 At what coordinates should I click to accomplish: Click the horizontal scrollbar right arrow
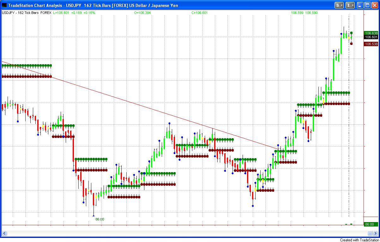pos(375,233)
